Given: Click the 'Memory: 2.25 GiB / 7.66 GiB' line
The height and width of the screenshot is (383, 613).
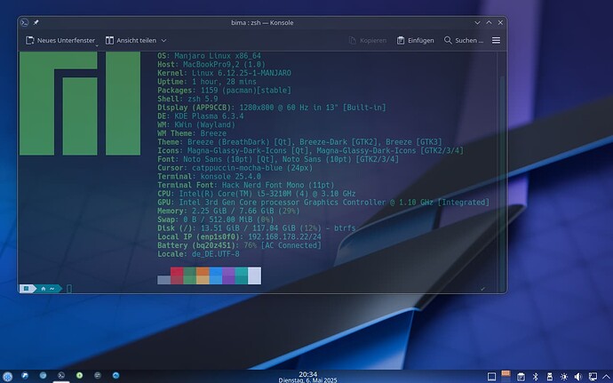Looking at the screenshot, I should [x=228, y=211].
